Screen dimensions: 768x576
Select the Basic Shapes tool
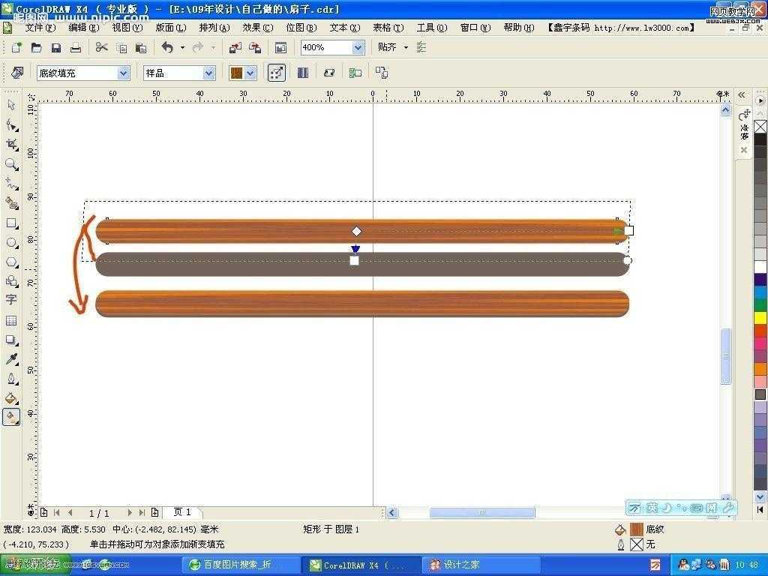point(11,281)
